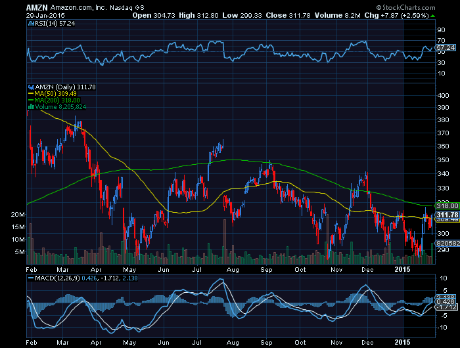Click the RSI line icon beside RSI(14)

click(x=31, y=24)
